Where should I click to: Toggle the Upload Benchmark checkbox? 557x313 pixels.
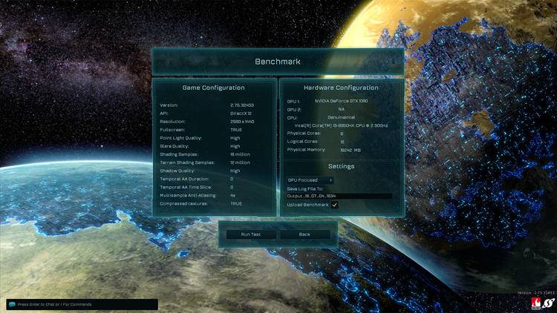coord(335,205)
